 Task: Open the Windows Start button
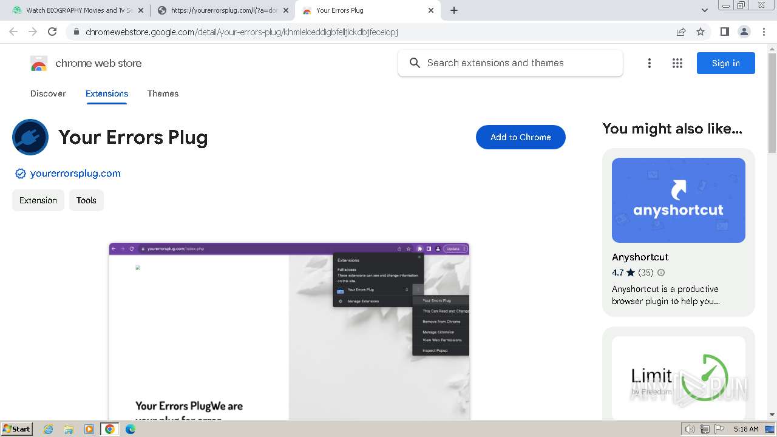coord(17,429)
